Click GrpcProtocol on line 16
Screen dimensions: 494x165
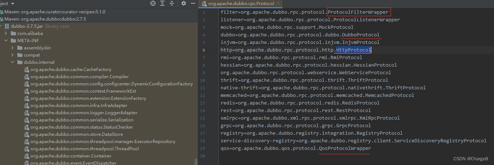(354, 125)
